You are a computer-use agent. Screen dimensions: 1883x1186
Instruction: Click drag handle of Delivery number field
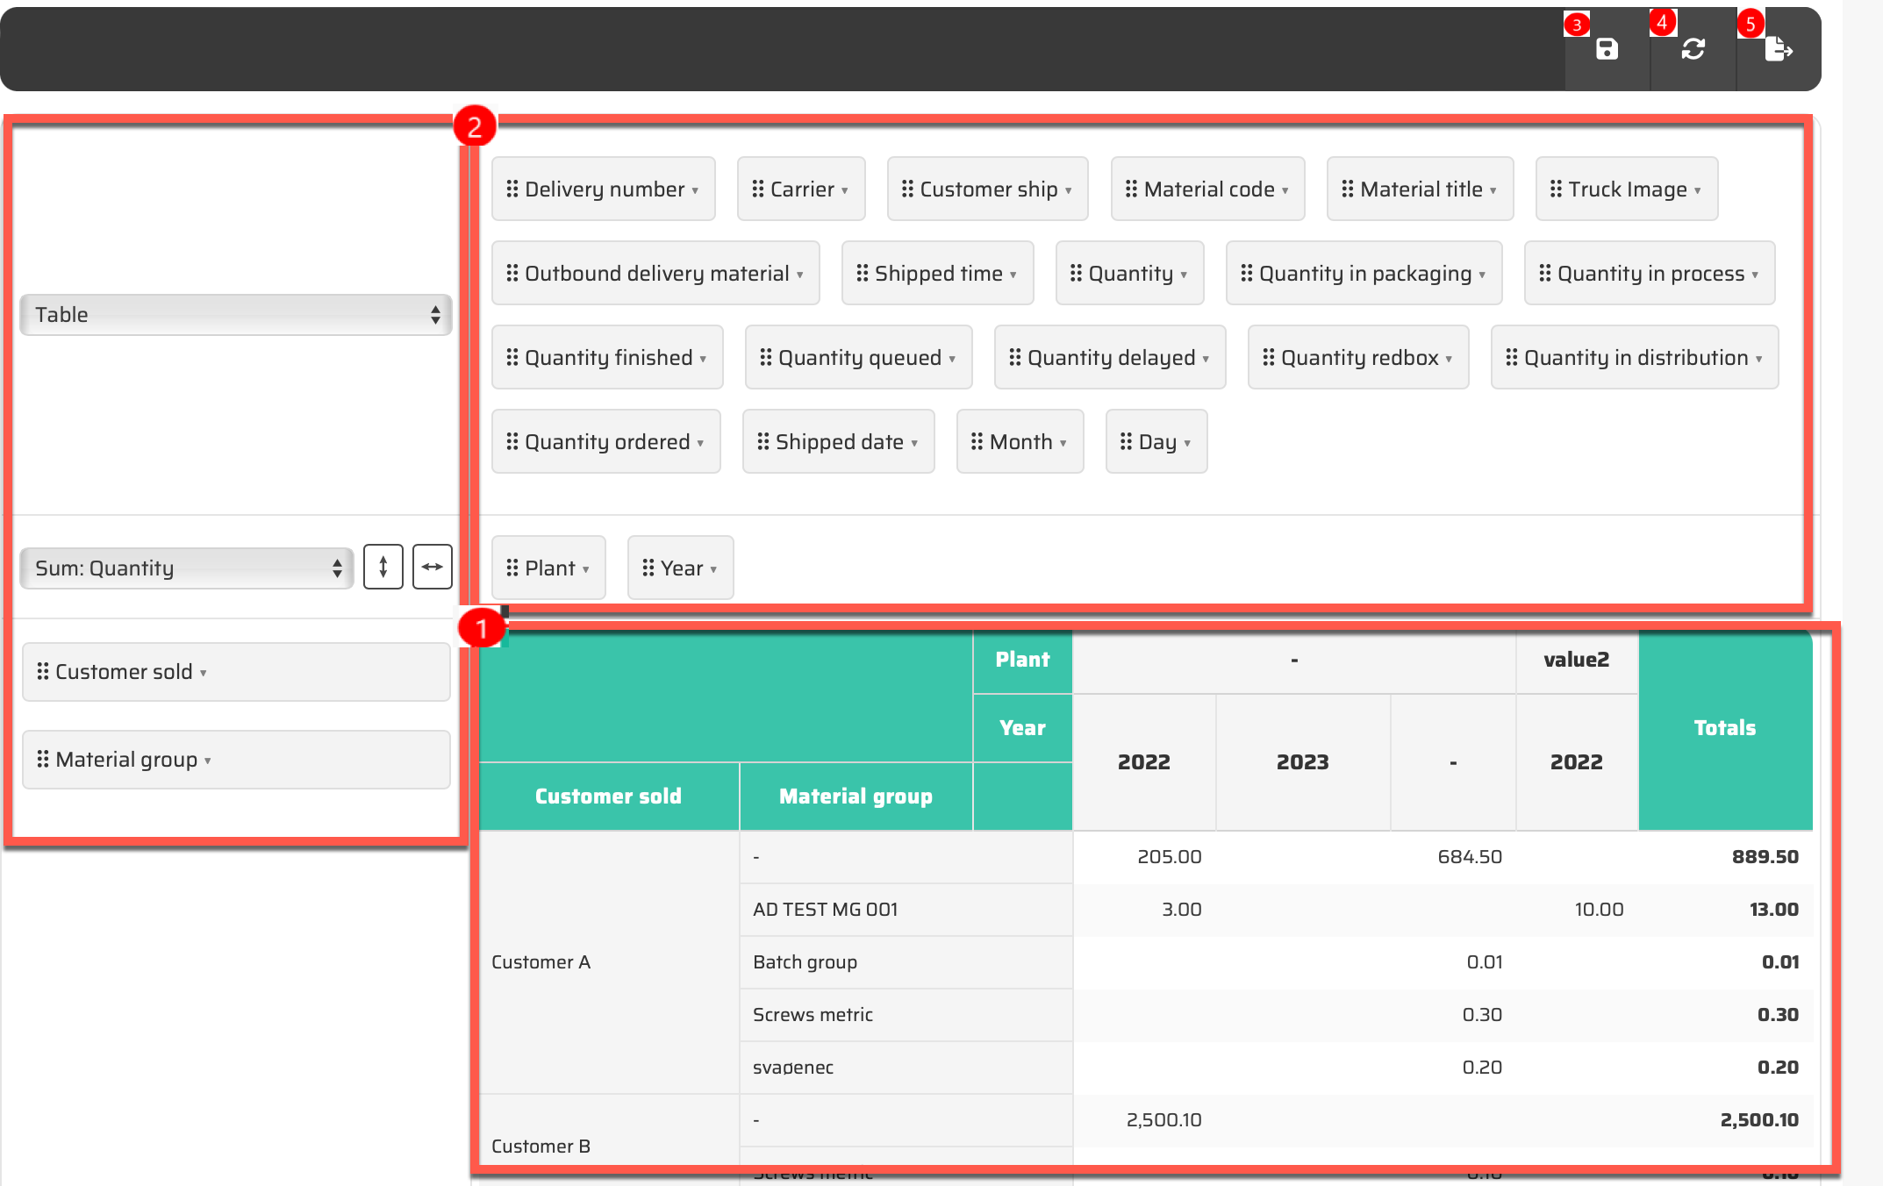pos(512,189)
